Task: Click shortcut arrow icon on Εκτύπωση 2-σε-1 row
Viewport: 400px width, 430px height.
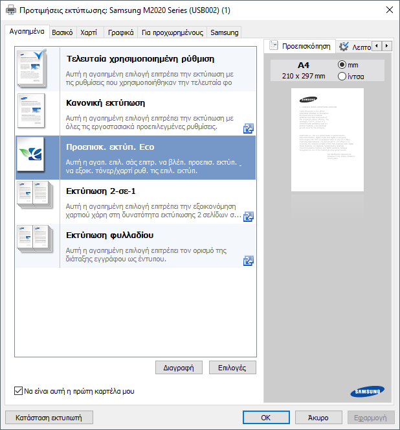Action: (248, 217)
